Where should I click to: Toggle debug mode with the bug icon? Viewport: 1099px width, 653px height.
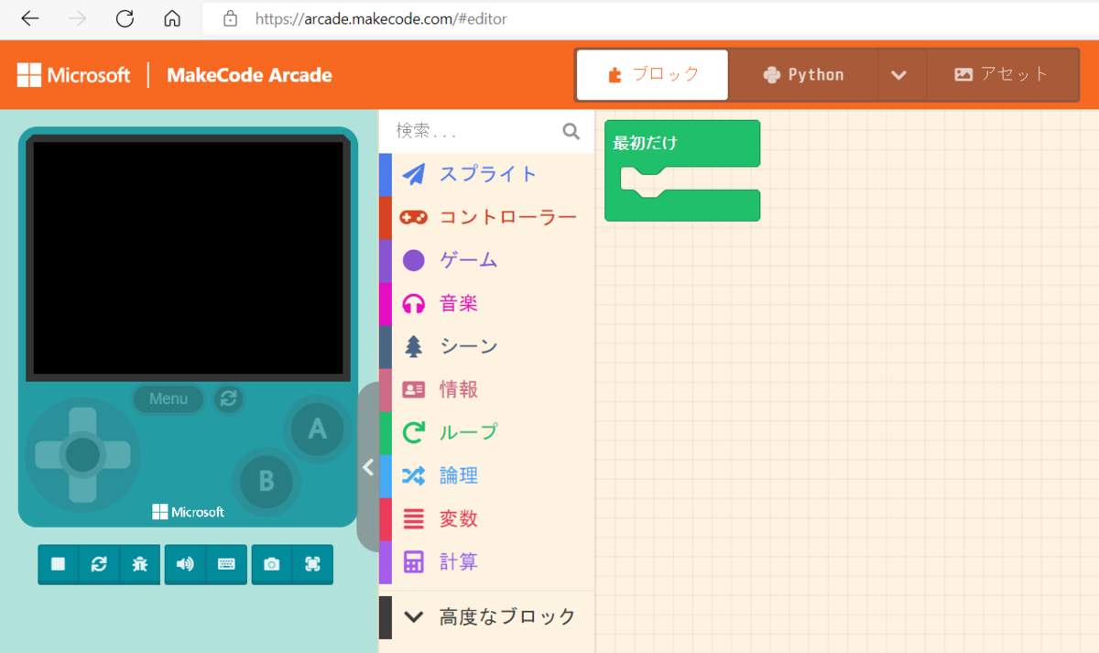[x=140, y=564]
